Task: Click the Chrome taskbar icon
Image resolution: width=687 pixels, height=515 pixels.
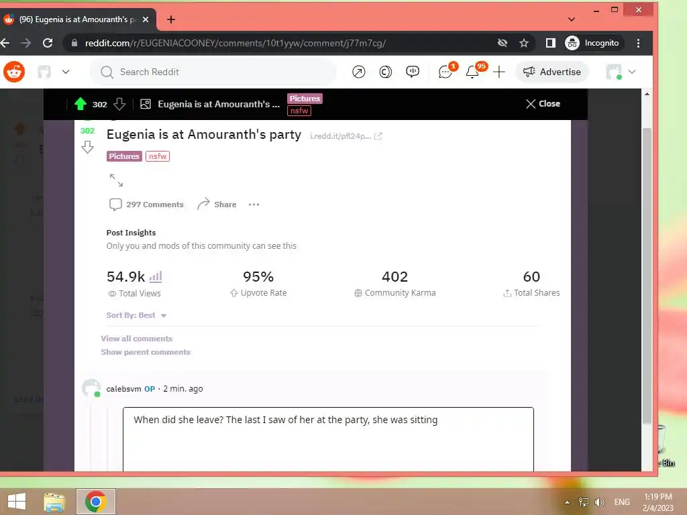Action: tap(96, 502)
